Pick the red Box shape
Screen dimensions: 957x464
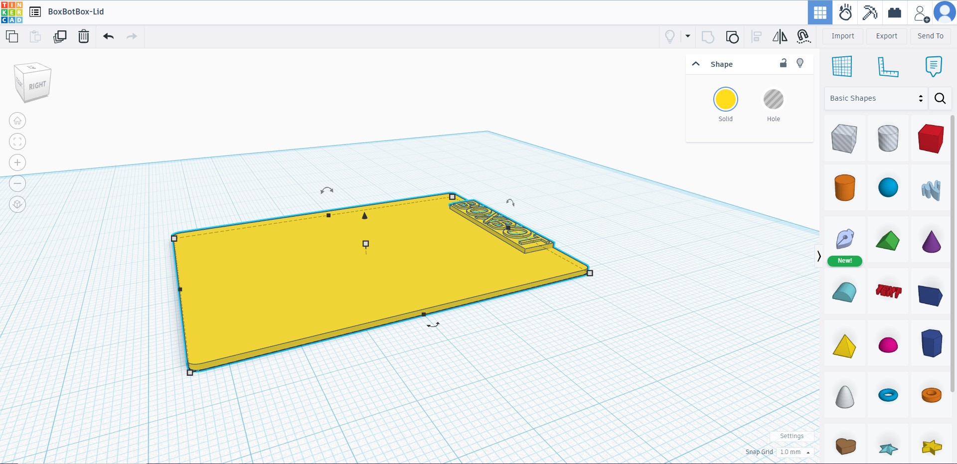(x=931, y=139)
